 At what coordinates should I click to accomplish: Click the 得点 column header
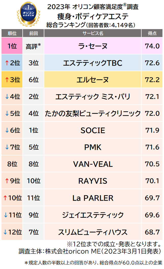[152, 33]
